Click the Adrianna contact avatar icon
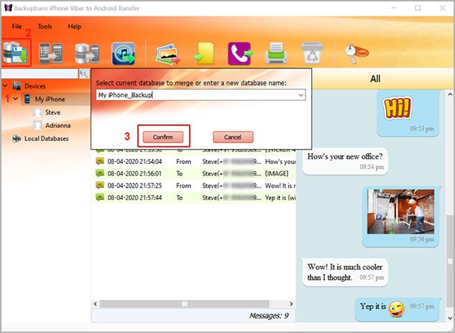The width and height of the screenshot is (455, 333). 37,125
